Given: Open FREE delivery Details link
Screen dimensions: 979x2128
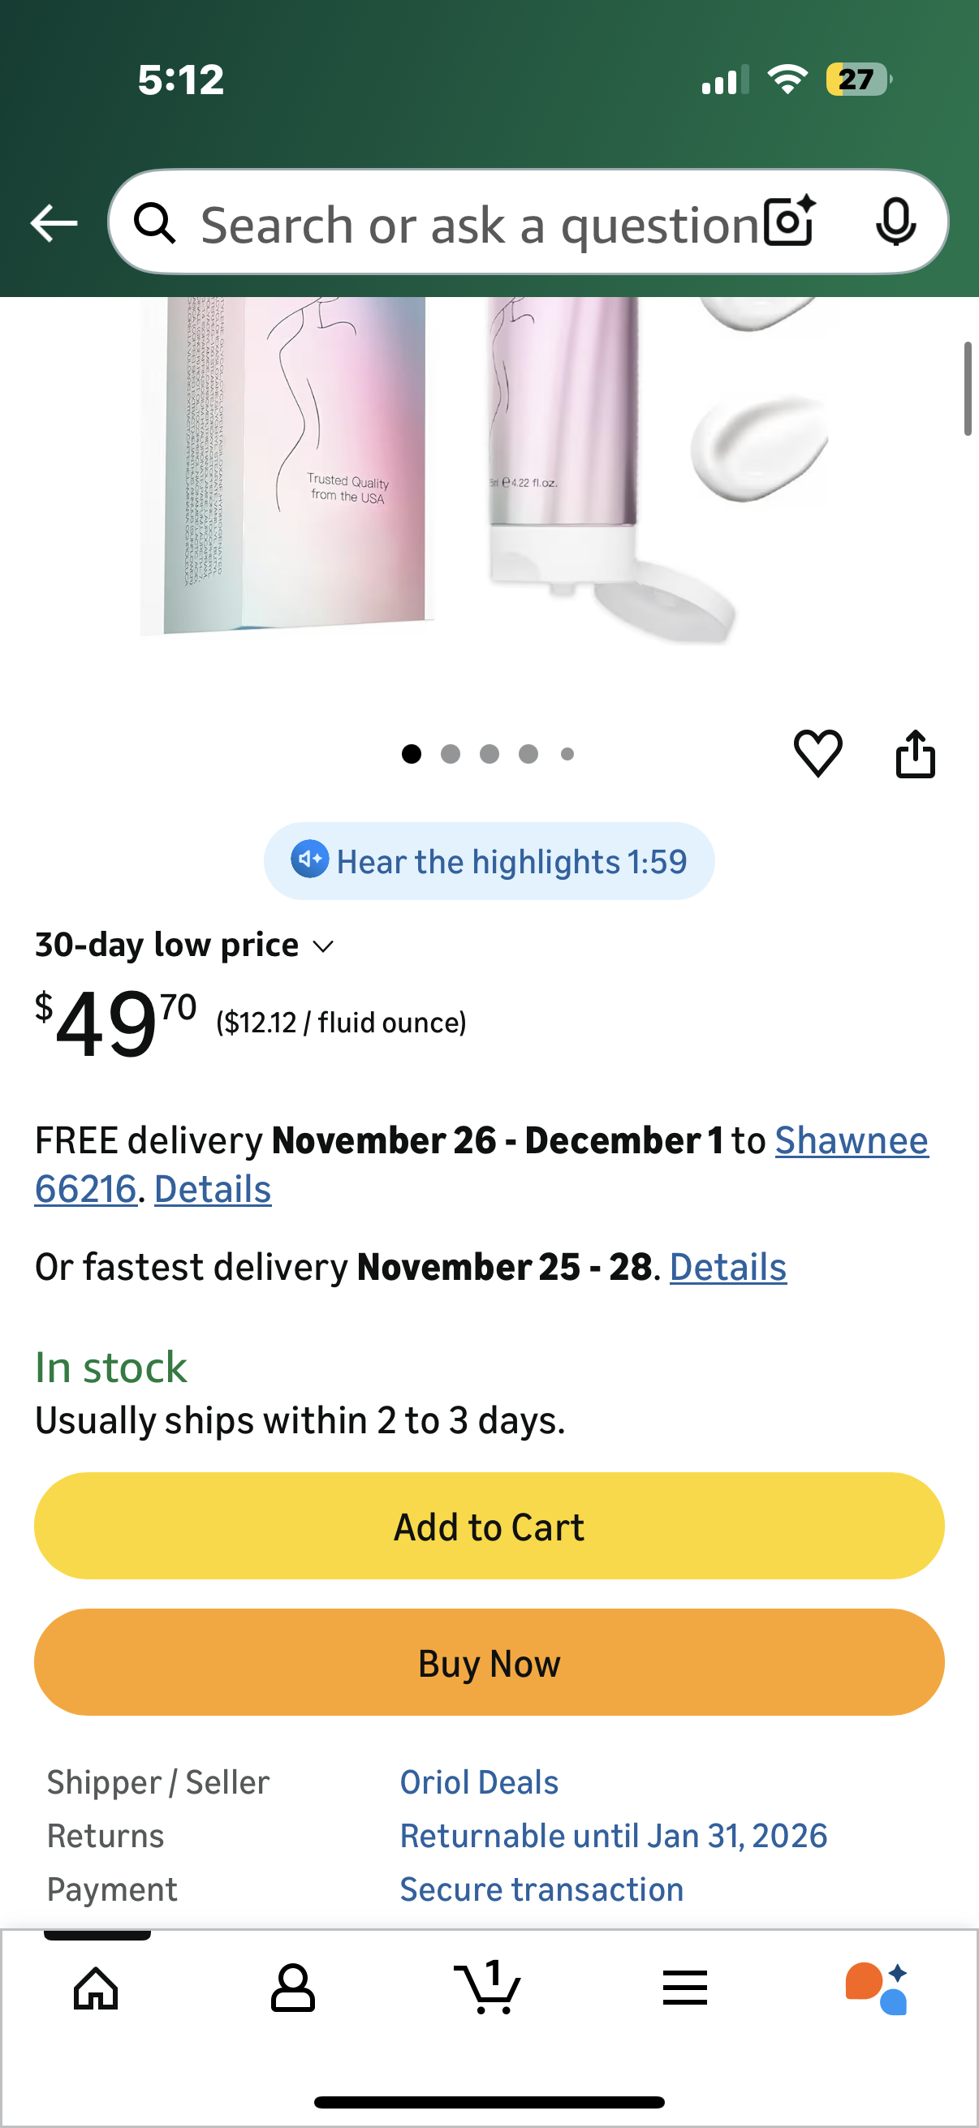Looking at the screenshot, I should coord(213,1190).
